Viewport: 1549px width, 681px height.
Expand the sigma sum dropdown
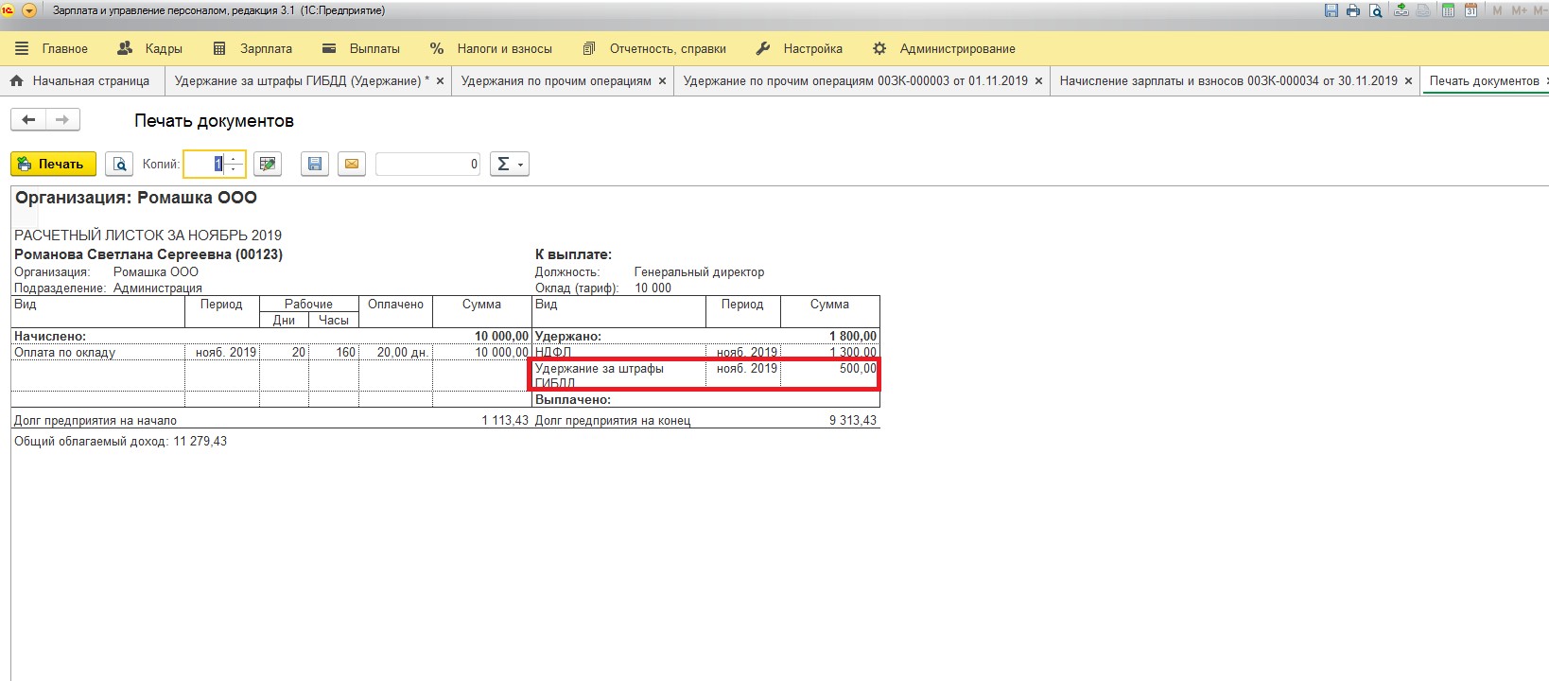point(509,165)
